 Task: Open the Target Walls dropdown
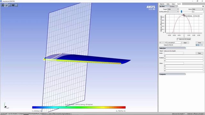(173, 9)
